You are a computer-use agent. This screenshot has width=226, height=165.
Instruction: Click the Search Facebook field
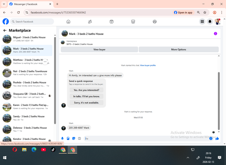click(x=32, y=22)
